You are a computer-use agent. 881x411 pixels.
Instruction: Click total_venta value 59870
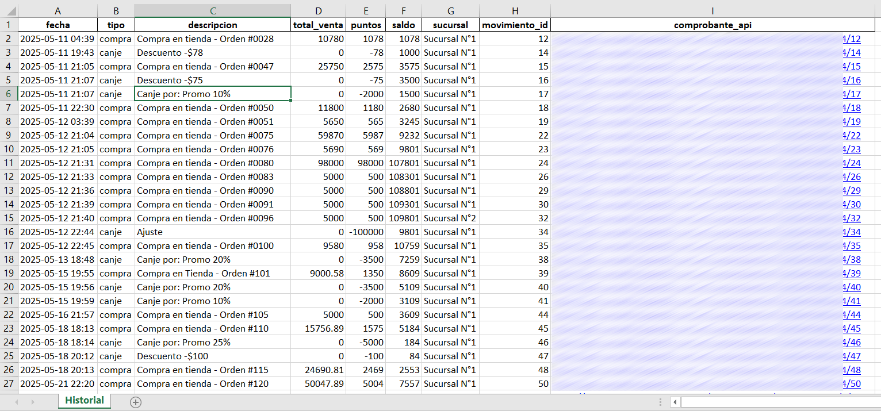(318, 136)
